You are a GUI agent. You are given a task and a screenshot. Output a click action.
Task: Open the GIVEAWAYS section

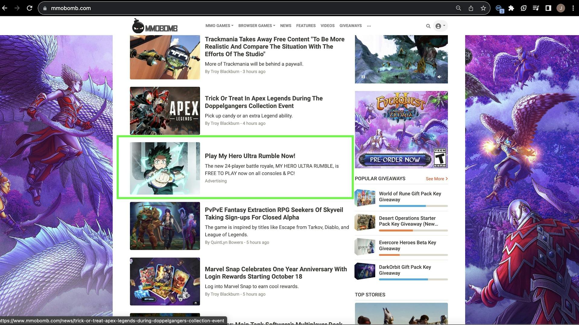(x=350, y=26)
